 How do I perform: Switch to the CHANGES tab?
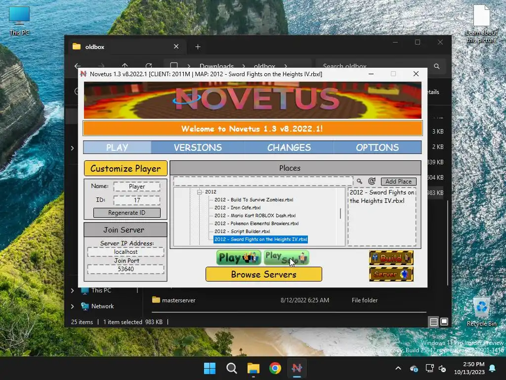[x=289, y=147]
